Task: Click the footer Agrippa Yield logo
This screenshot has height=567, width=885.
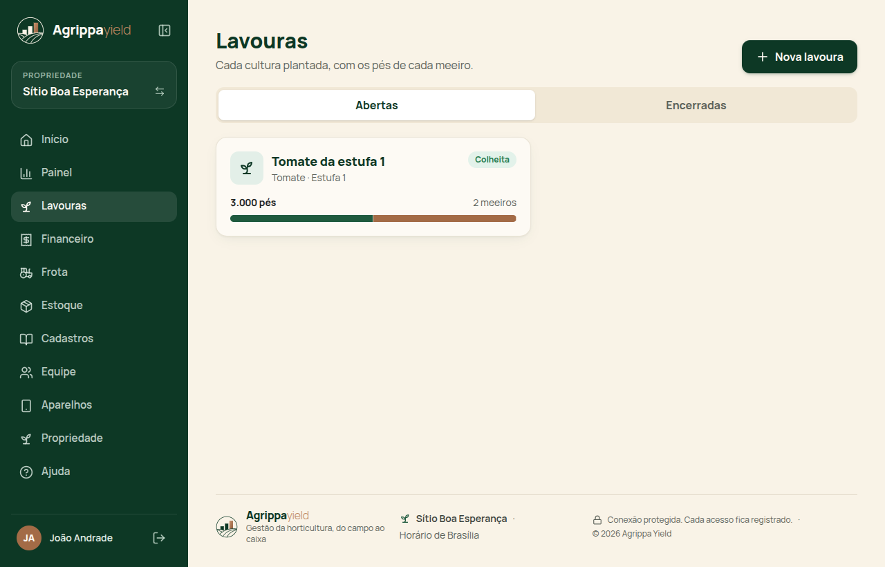Action: tap(227, 527)
